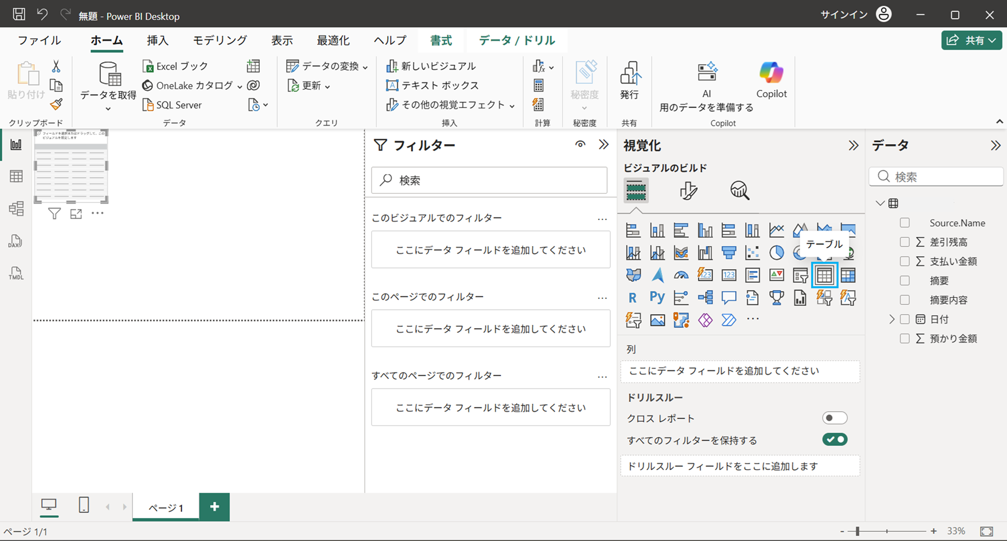The width and height of the screenshot is (1007, 541).
Task: Open the Report view in left sidebar
Action: click(x=16, y=144)
